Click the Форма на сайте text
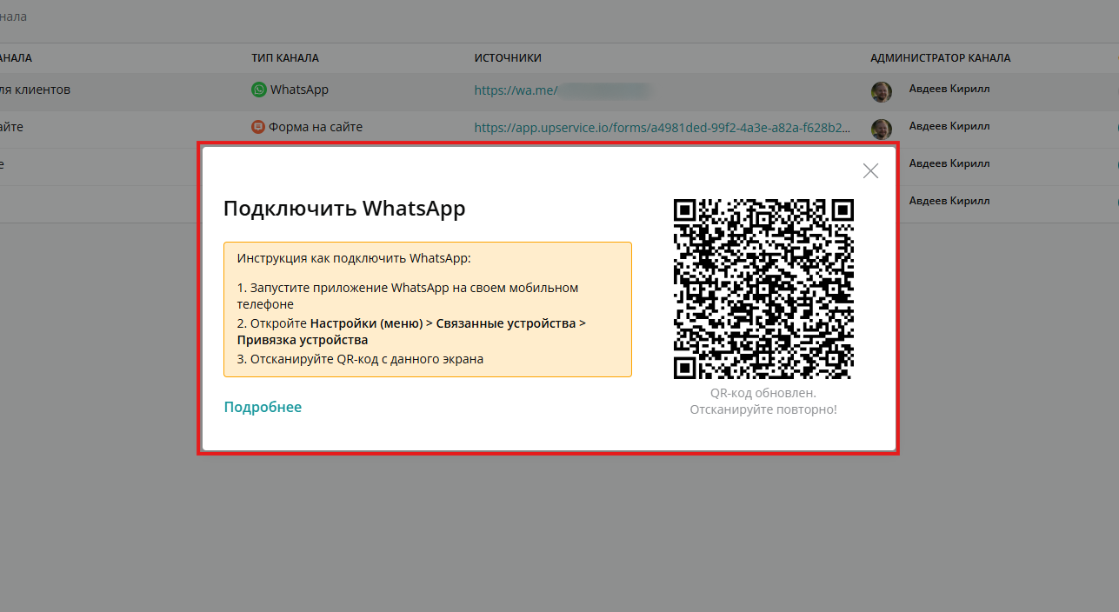 (316, 127)
